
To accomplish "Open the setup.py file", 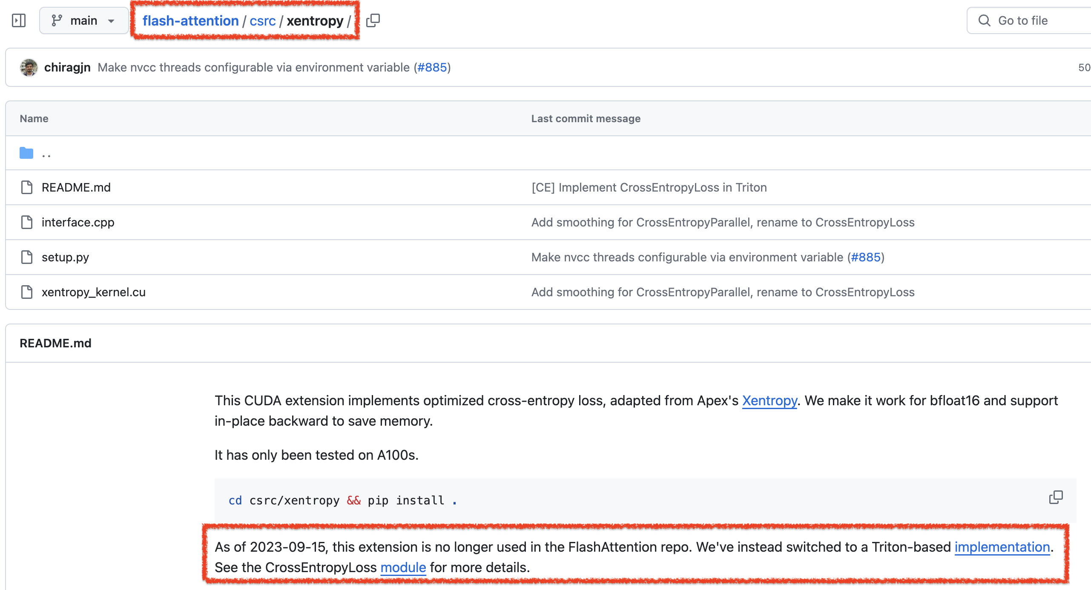I will click(x=65, y=257).
